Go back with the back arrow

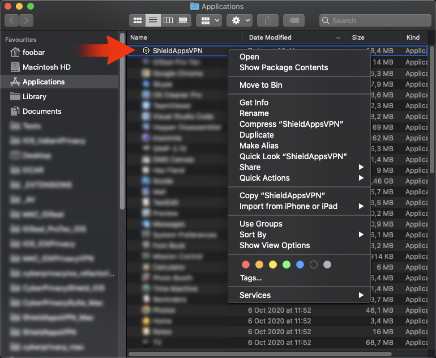(x=12, y=20)
